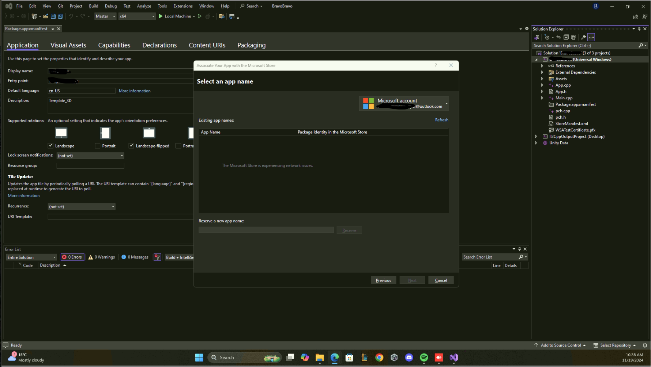The width and height of the screenshot is (651, 367).
Task: Open the Master configuration dropdown
Action: pyautogui.click(x=105, y=16)
